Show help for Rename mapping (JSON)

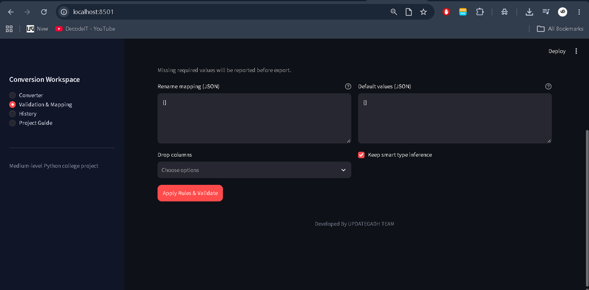pos(348,86)
